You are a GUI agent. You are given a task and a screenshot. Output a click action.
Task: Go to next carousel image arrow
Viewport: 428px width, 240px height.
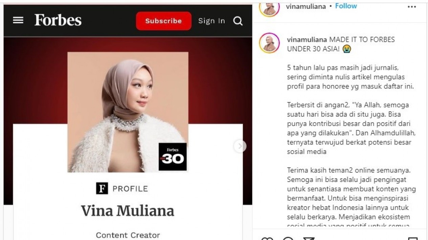240,146
